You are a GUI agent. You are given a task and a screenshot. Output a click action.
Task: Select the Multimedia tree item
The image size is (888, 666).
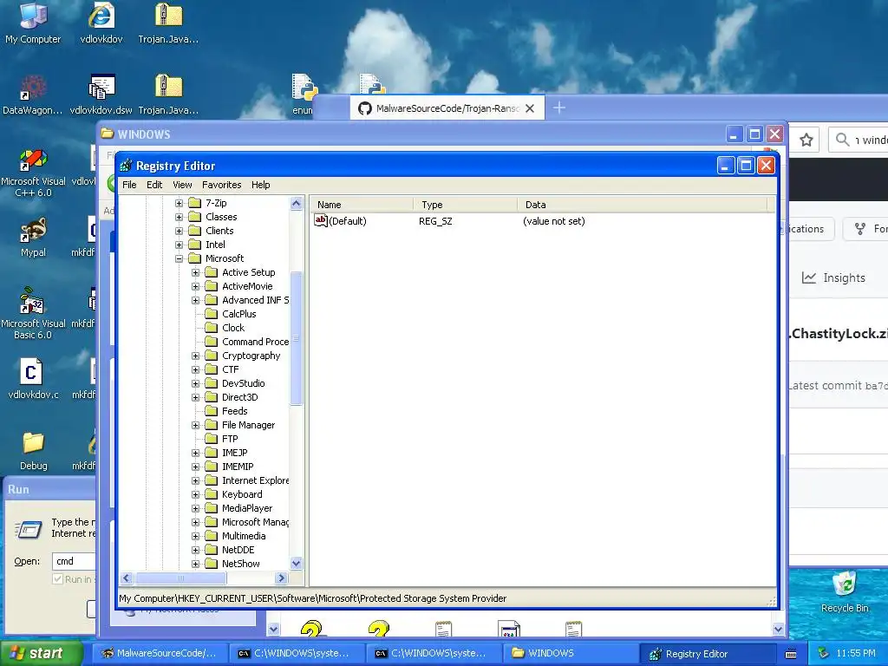click(244, 536)
